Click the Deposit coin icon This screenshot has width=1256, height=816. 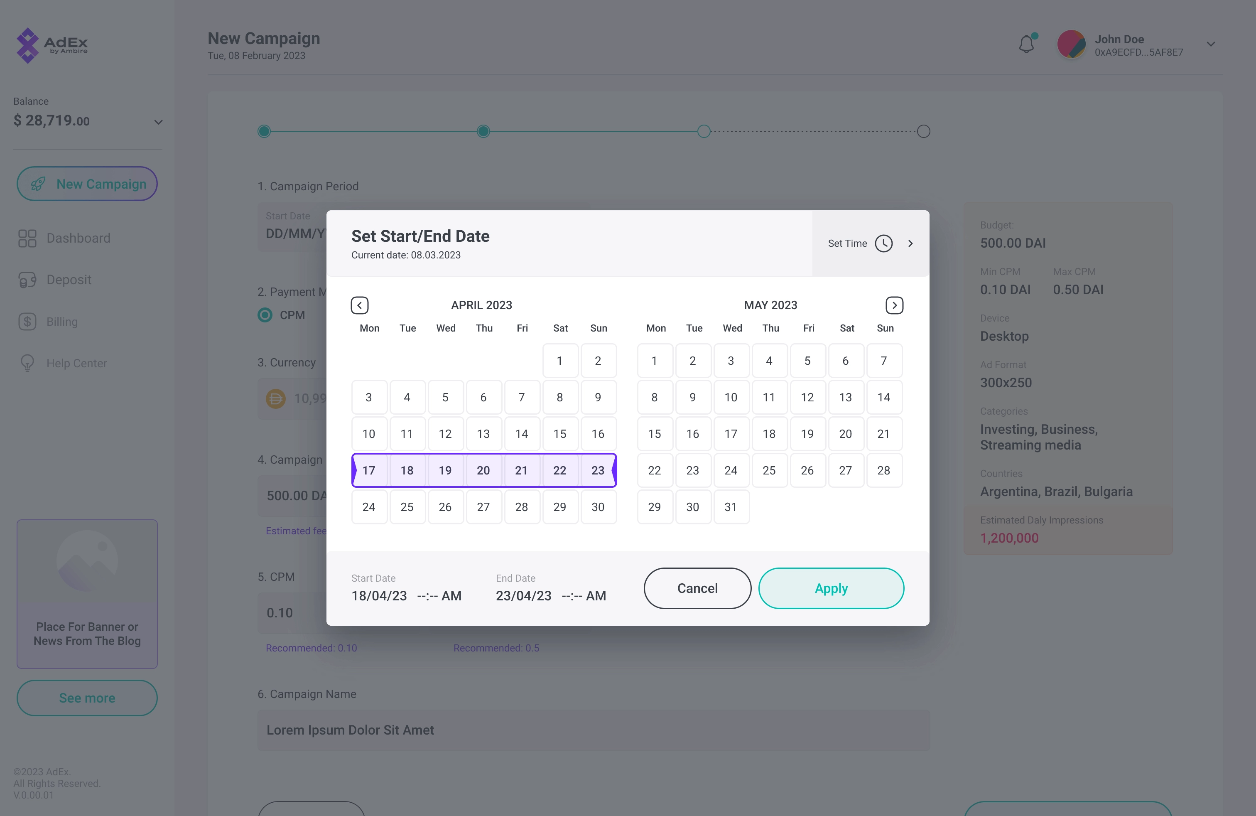(27, 279)
